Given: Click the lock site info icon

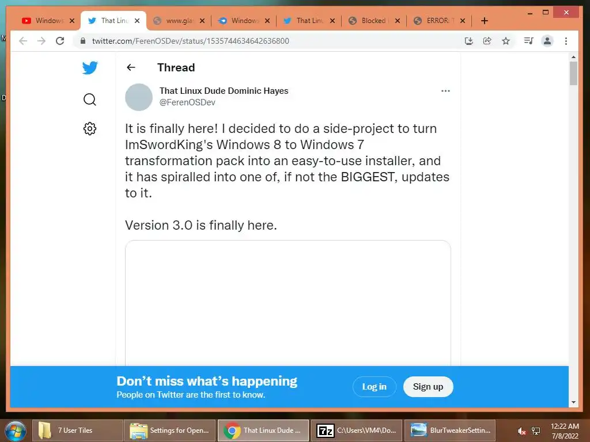Looking at the screenshot, I should coord(83,41).
